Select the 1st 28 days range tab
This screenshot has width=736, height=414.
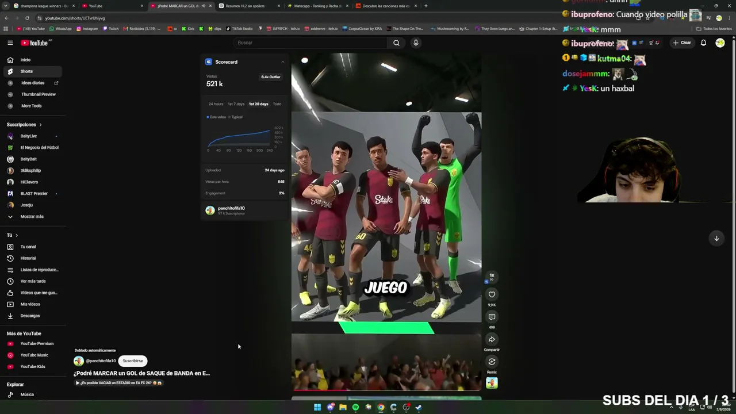coord(258,104)
